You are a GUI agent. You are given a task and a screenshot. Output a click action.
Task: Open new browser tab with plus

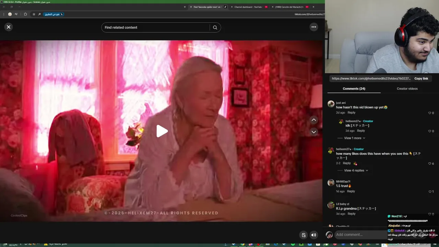pos(185,7)
